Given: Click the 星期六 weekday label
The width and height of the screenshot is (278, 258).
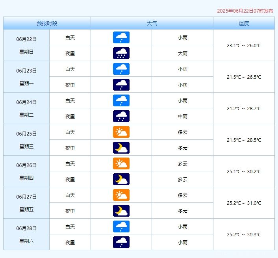Looking at the screenshot, I should (26, 241).
